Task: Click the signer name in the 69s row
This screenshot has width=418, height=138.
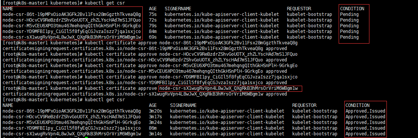Action: [222, 37]
